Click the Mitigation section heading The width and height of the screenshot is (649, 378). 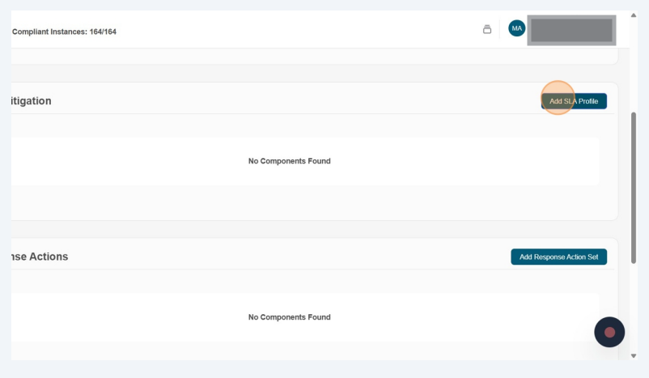tap(31, 101)
